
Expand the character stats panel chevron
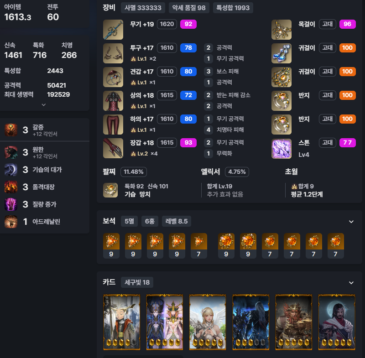click(43, 105)
